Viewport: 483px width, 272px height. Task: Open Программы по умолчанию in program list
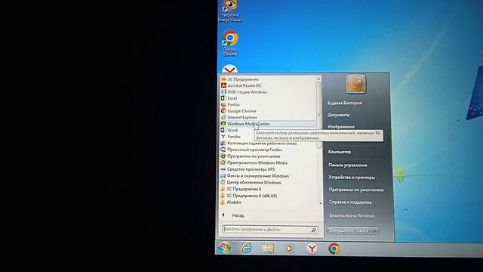pyautogui.click(x=251, y=156)
